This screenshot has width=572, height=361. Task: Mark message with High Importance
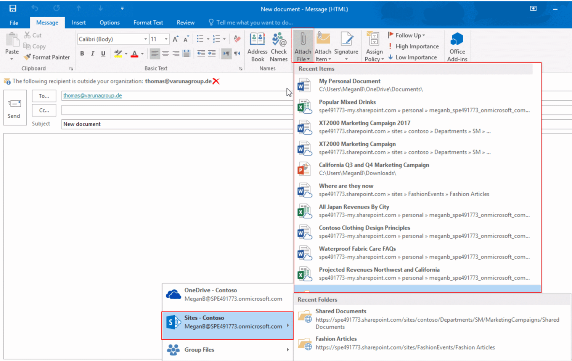click(x=414, y=46)
